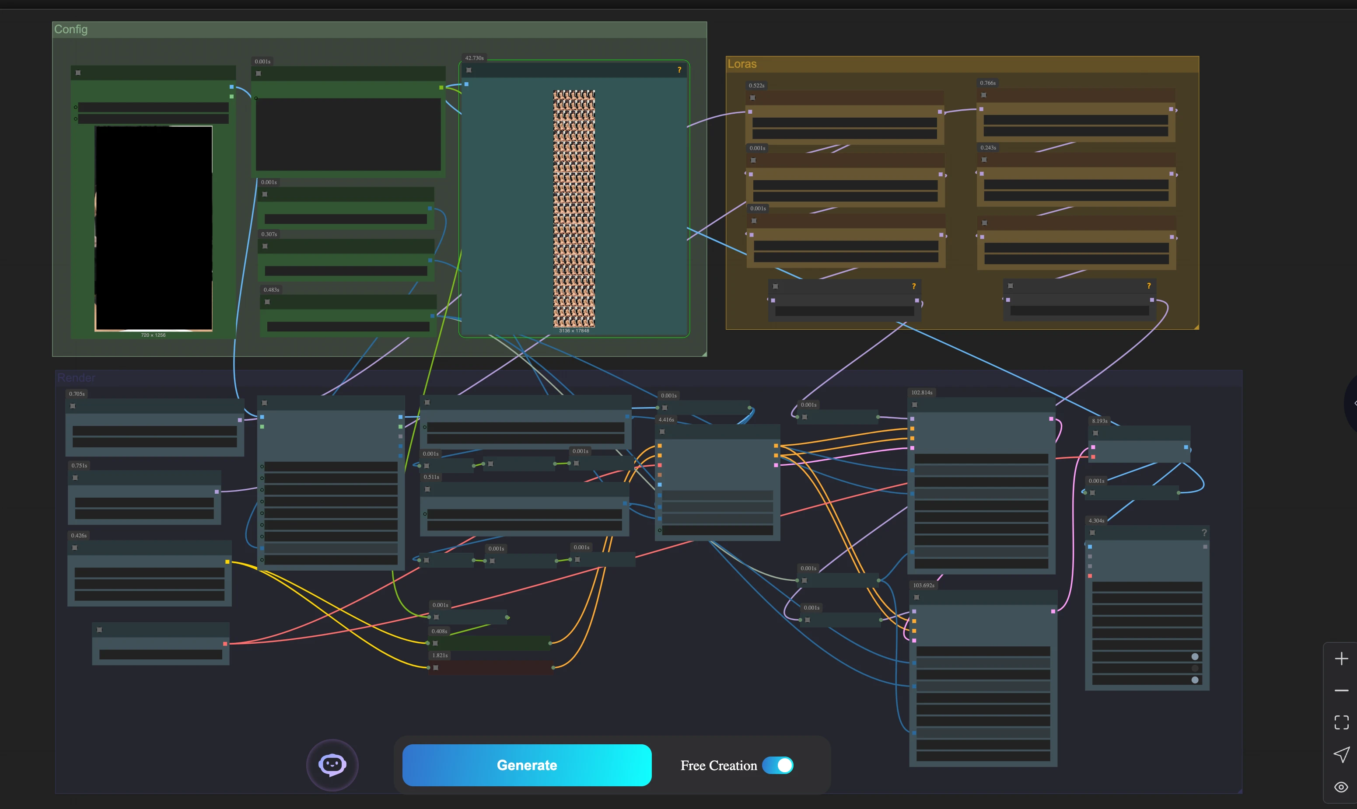The height and width of the screenshot is (809, 1357).
Task: Turn off the Free Creation switch
Action: (x=777, y=765)
